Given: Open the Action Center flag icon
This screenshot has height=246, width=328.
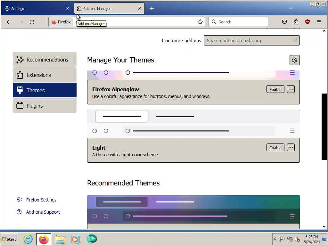Looking at the screenshot, I should pyautogui.click(x=282, y=239).
